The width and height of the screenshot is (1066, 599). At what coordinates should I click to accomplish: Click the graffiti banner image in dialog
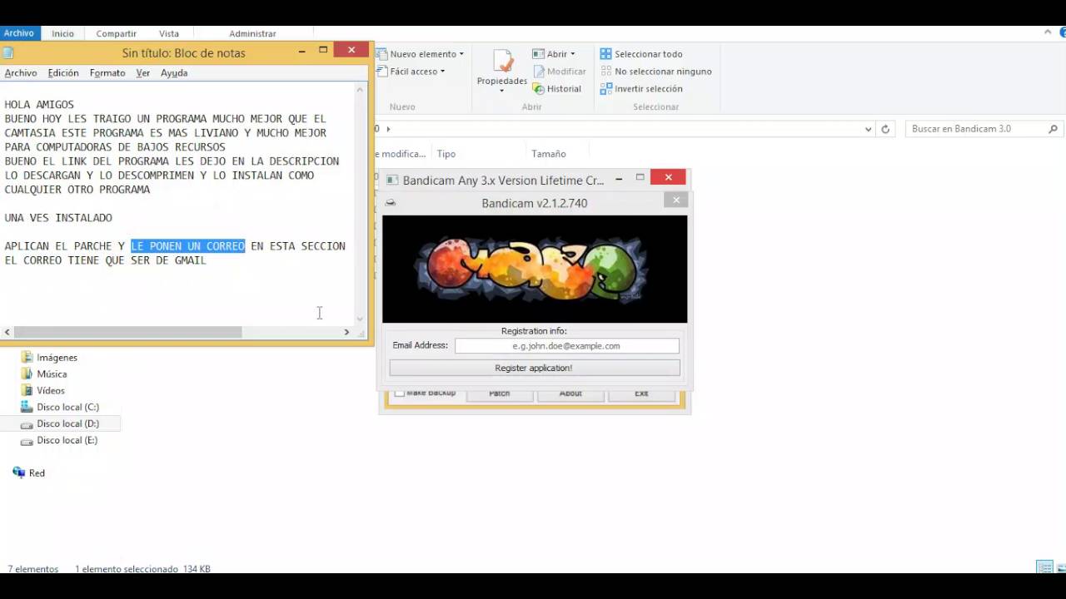tap(535, 269)
